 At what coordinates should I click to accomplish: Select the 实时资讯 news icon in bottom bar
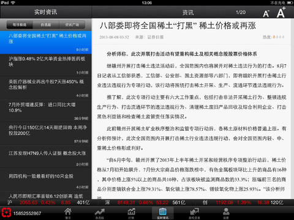click(163, 213)
